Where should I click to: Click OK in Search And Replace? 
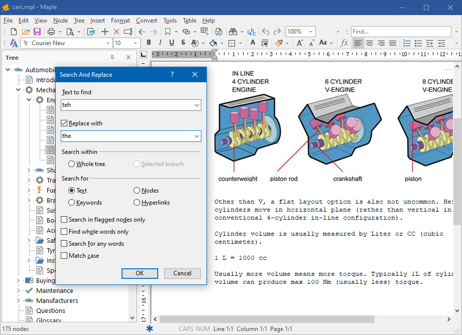click(x=140, y=273)
